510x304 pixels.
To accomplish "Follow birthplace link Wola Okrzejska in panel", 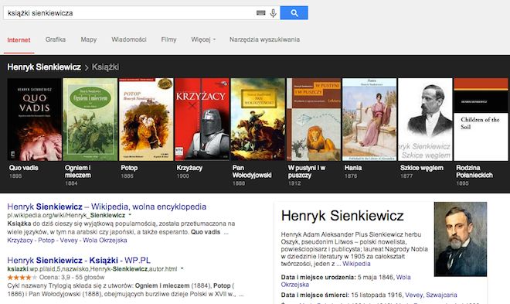I will [x=345, y=281].
